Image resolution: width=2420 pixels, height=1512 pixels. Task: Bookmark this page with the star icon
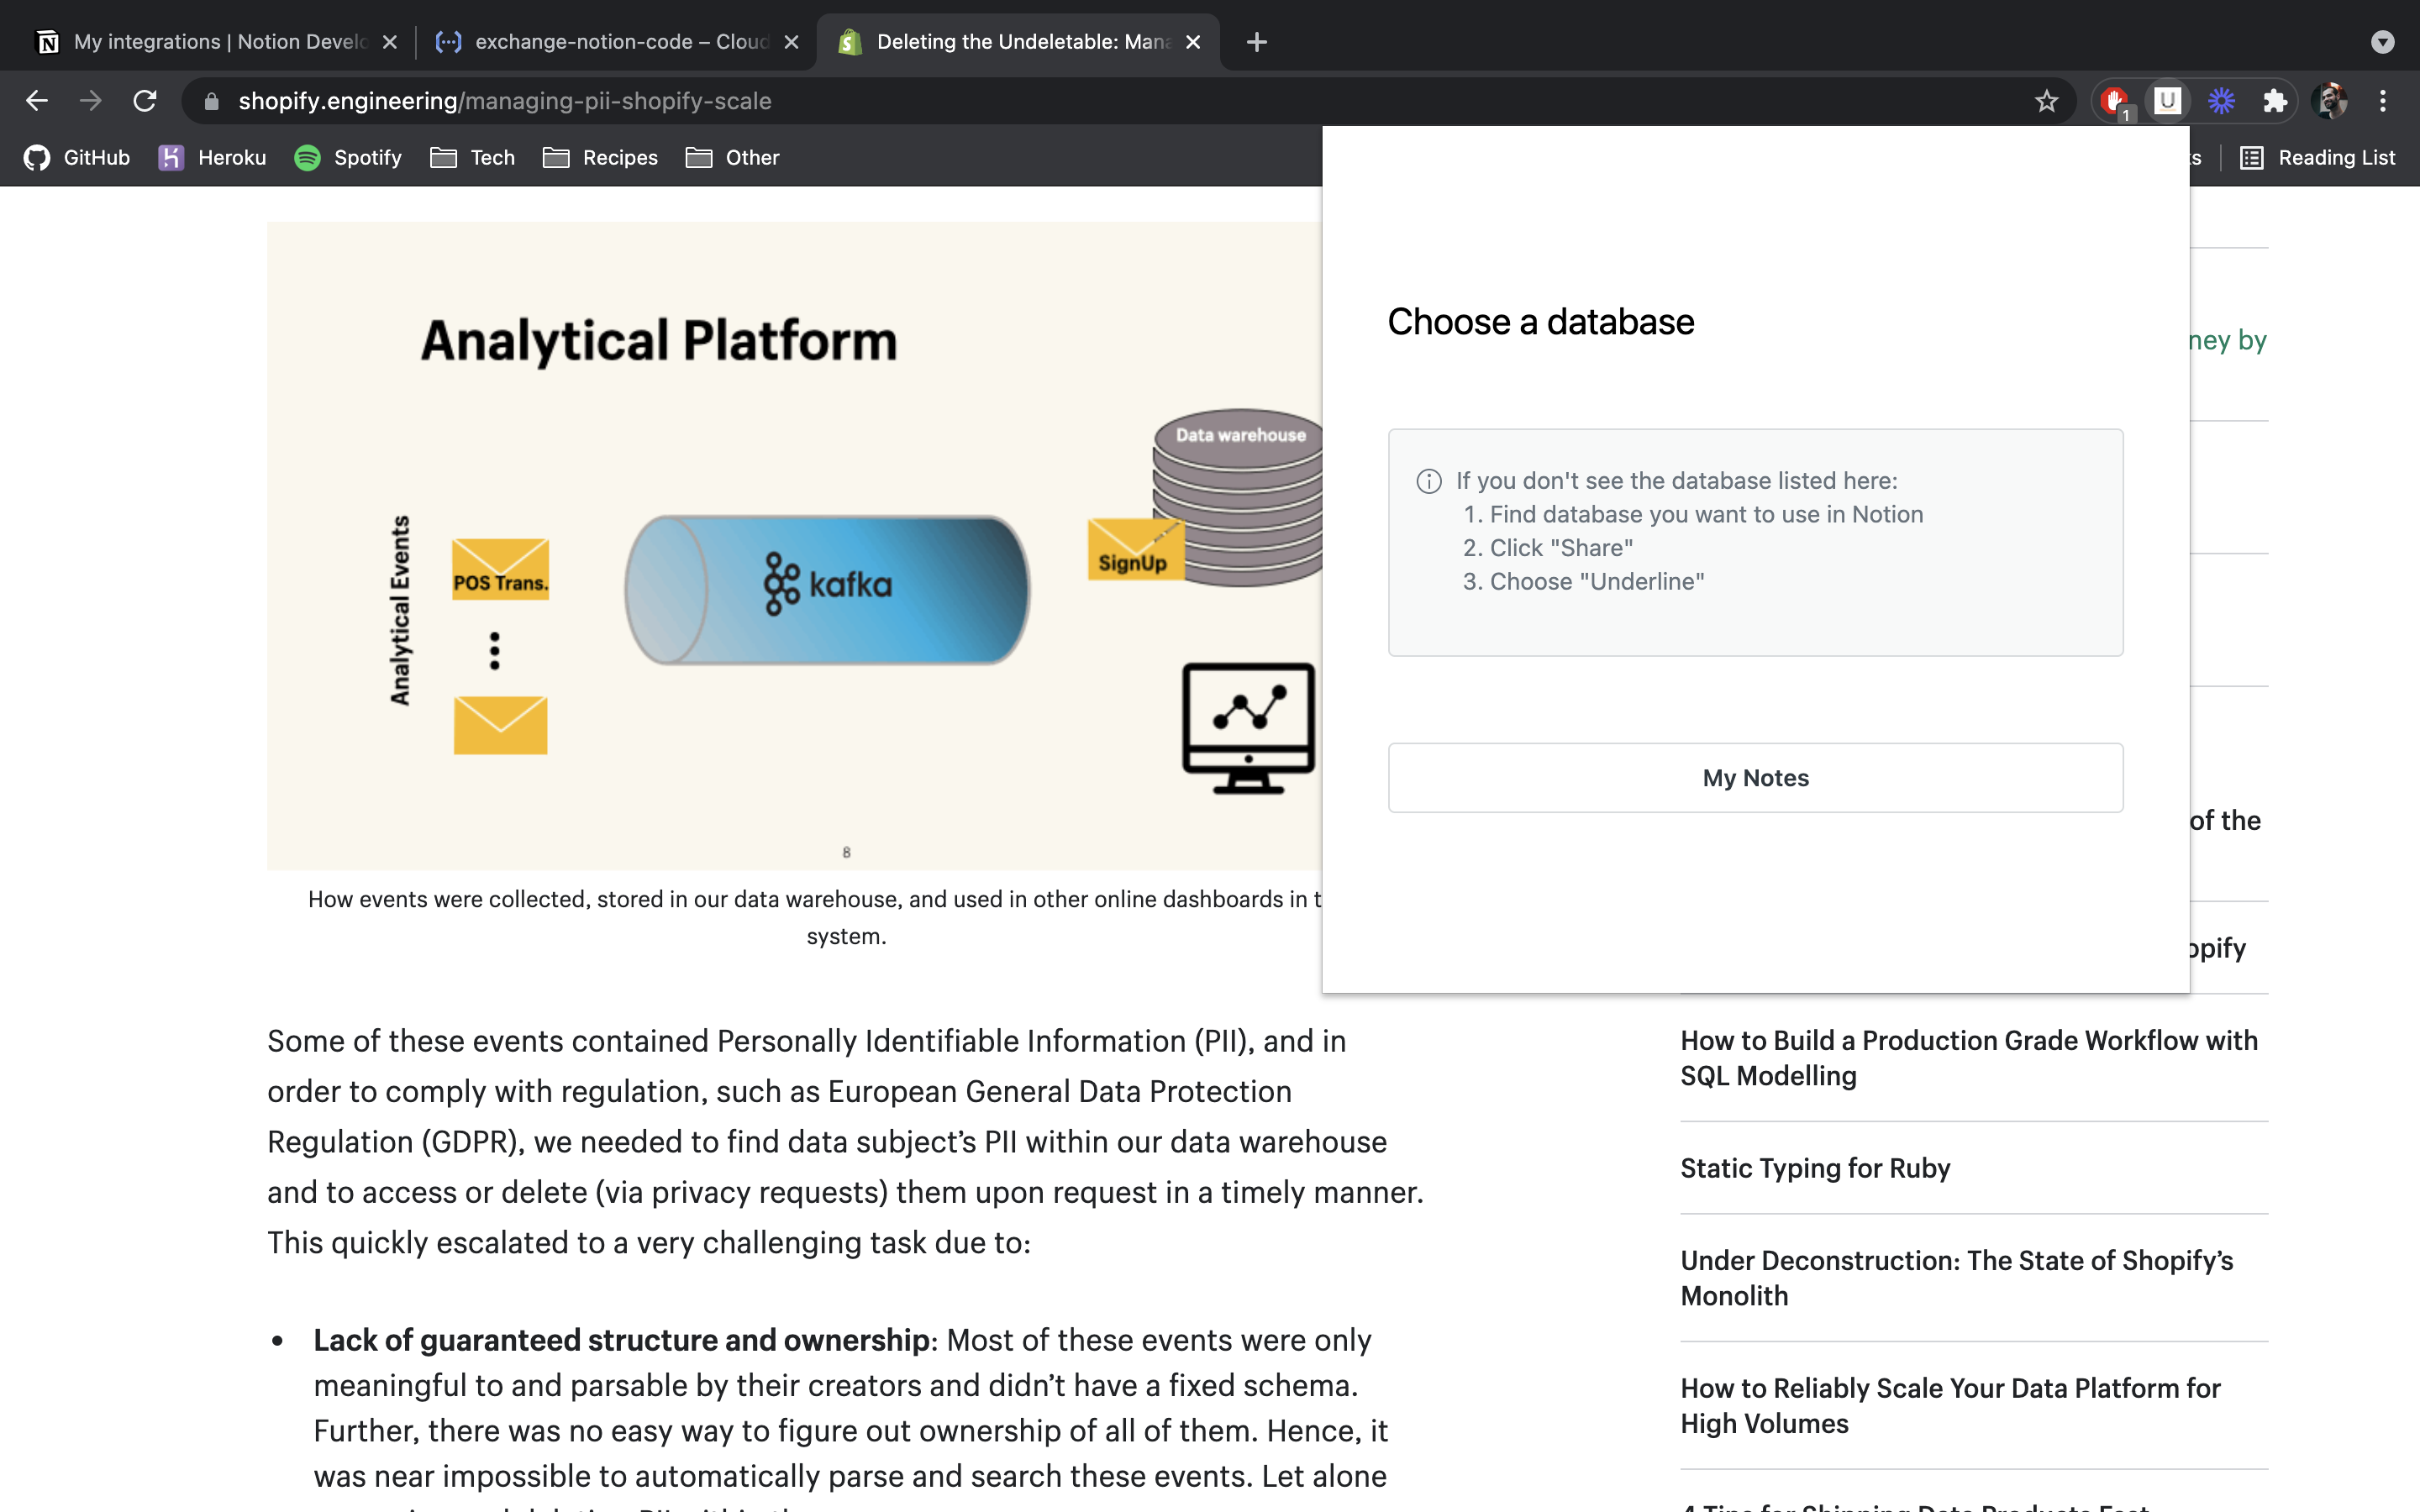[2046, 101]
